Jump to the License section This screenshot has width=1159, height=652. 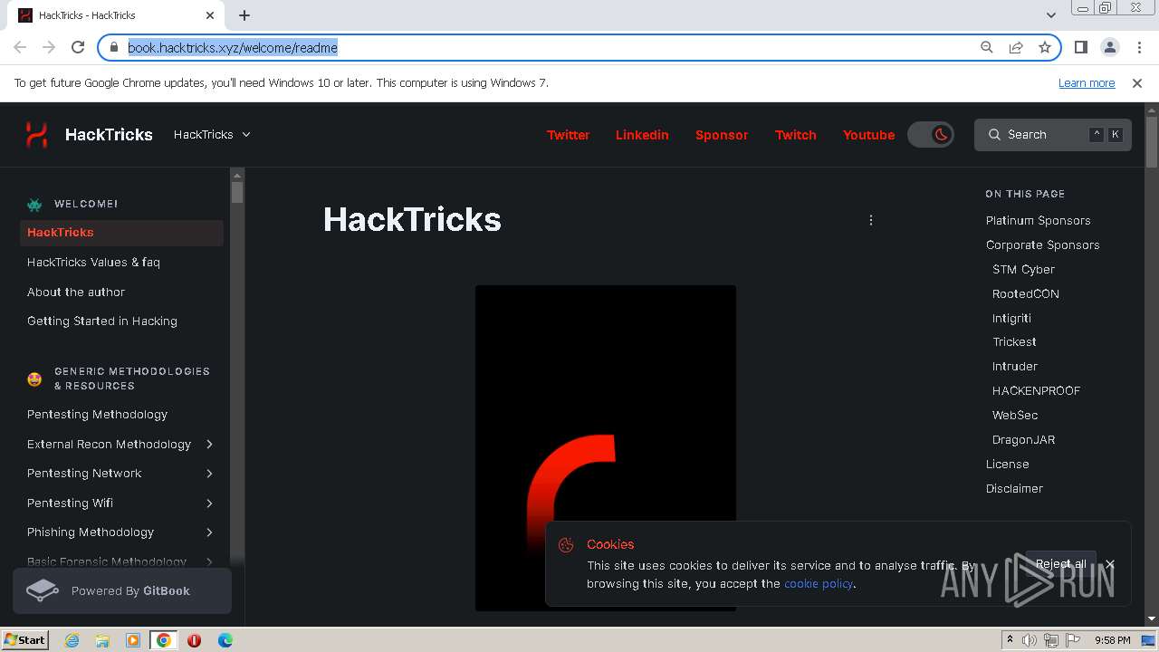pyautogui.click(x=1007, y=464)
